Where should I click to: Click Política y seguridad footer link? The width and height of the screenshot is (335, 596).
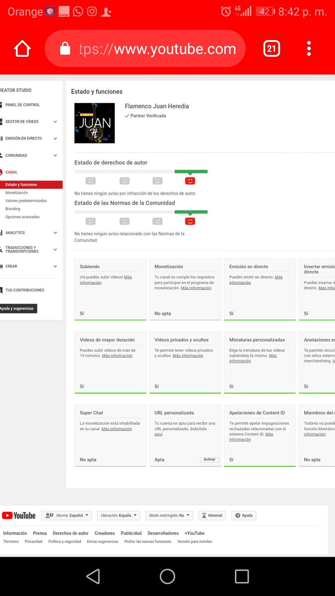[x=65, y=541]
